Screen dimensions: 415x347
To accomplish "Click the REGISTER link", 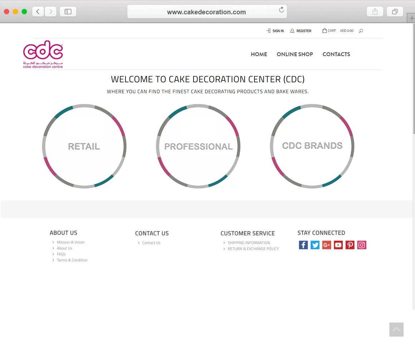I will [x=301, y=31].
